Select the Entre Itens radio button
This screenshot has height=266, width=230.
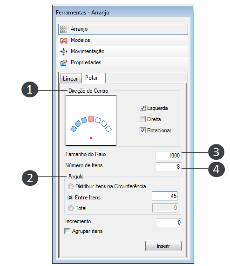pos(70,198)
